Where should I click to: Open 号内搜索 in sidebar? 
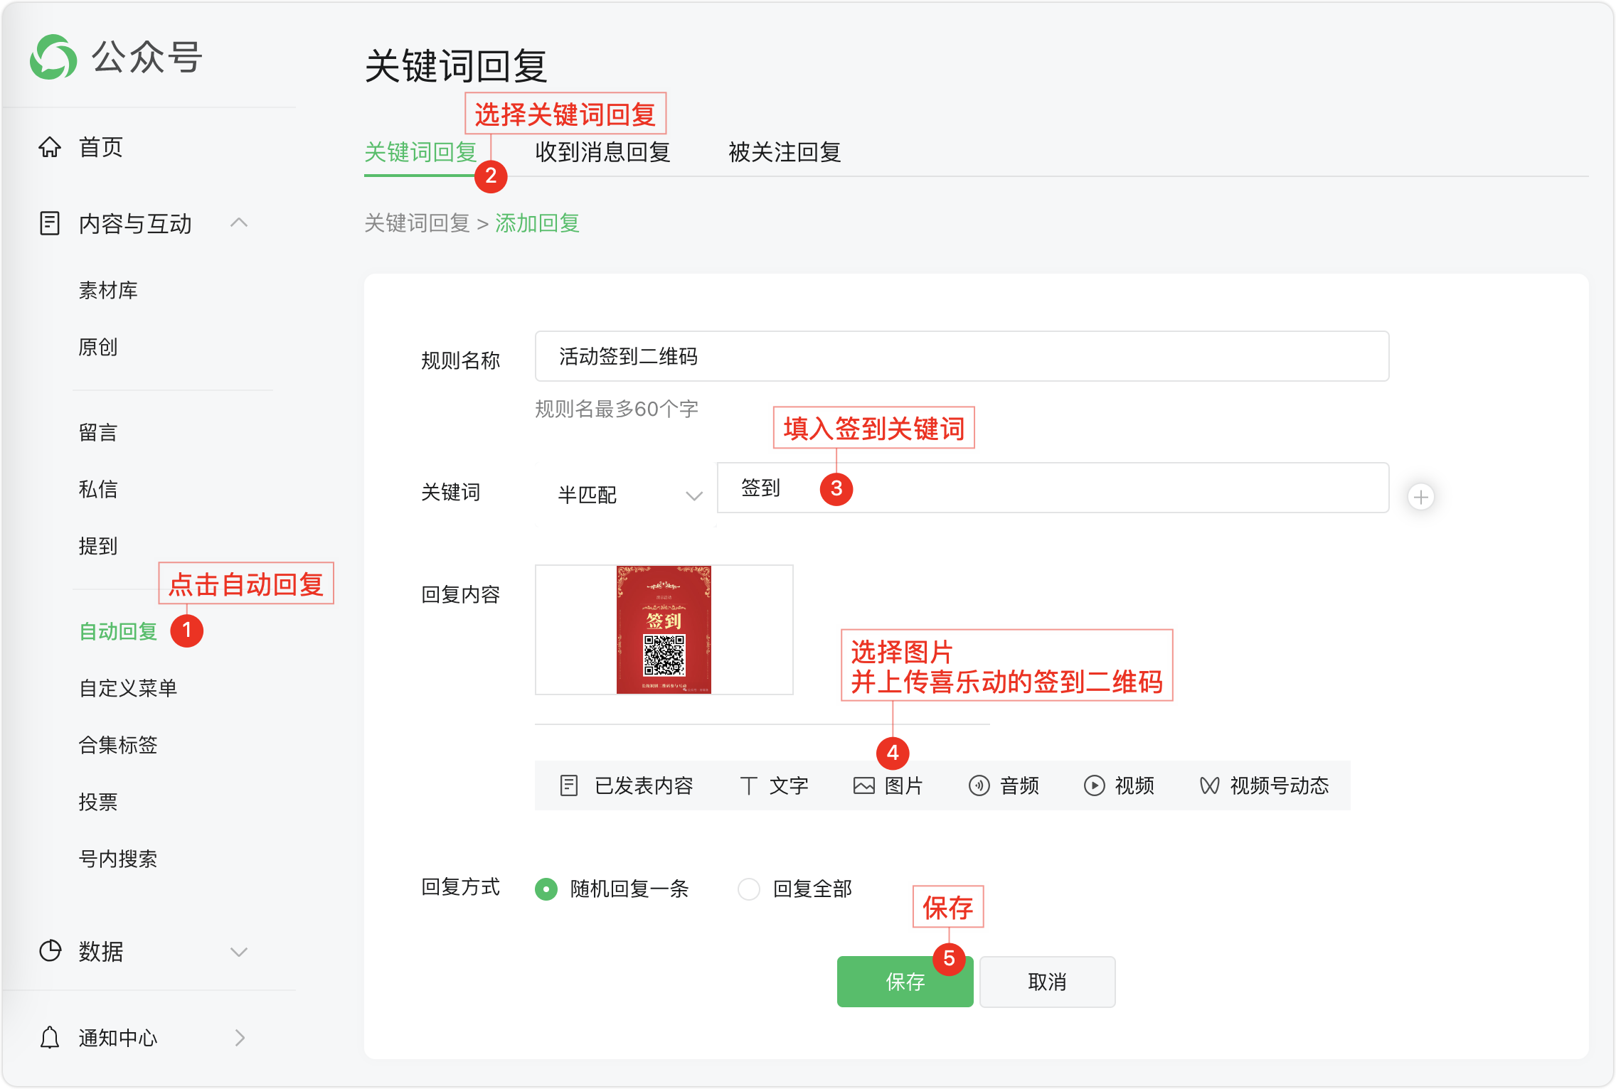[x=118, y=859]
